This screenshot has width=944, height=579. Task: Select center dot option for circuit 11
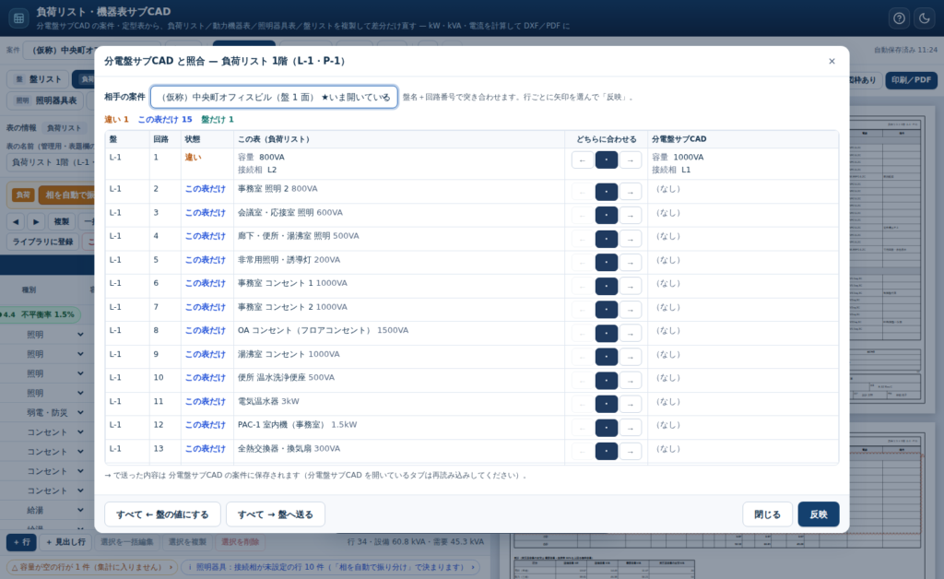pyautogui.click(x=607, y=404)
